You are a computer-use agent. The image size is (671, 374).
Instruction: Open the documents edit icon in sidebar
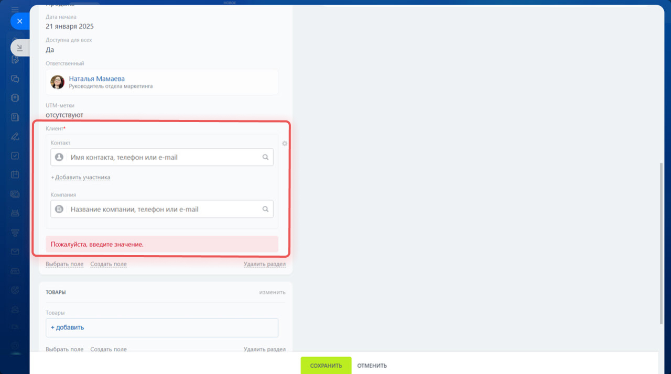click(x=15, y=60)
